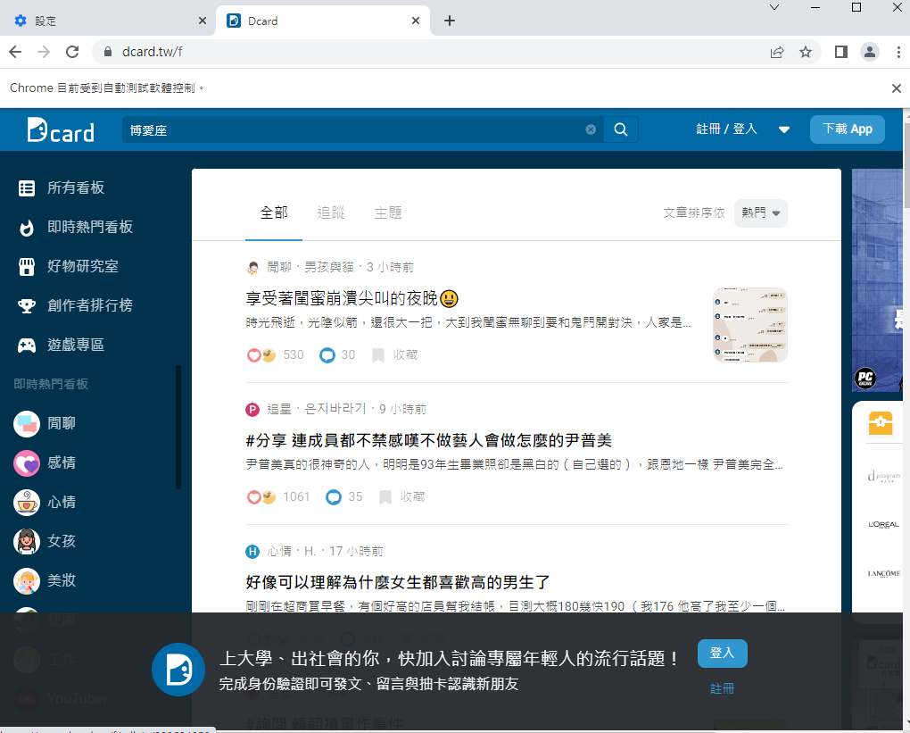The height and width of the screenshot is (733, 910).
Task: Select the 全部 tab
Action: point(274,213)
